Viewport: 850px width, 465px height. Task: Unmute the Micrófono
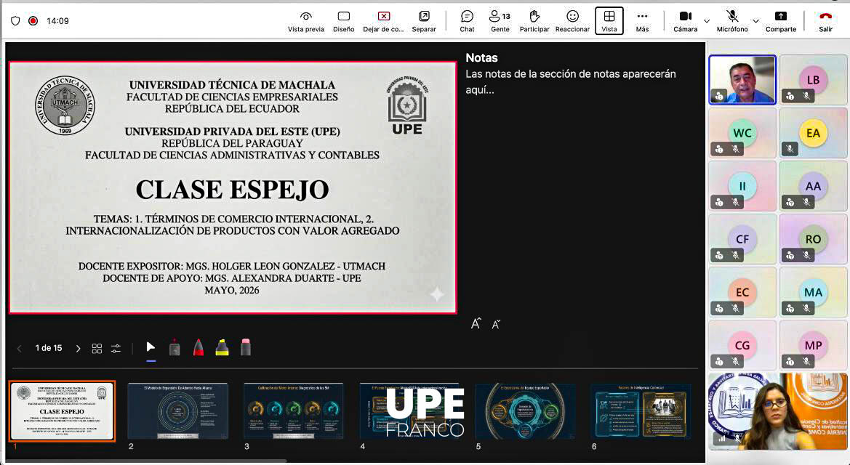pyautogui.click(x=732, y=21)
